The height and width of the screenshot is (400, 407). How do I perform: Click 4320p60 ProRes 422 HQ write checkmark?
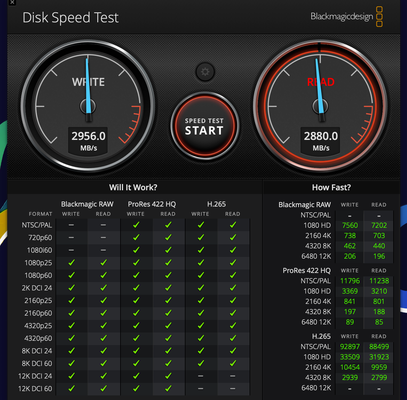point(136,338)
